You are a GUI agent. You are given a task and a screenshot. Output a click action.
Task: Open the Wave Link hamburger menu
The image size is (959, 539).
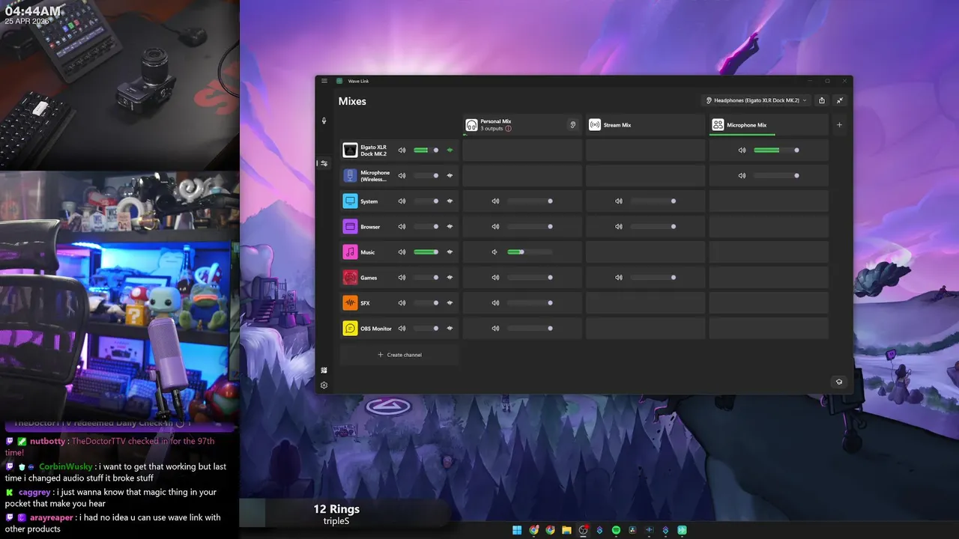[x=324, y=81]
